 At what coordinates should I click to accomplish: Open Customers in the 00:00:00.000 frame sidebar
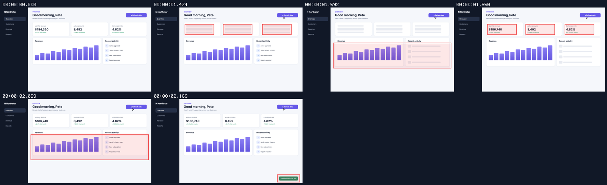click(x=15, y=24)
